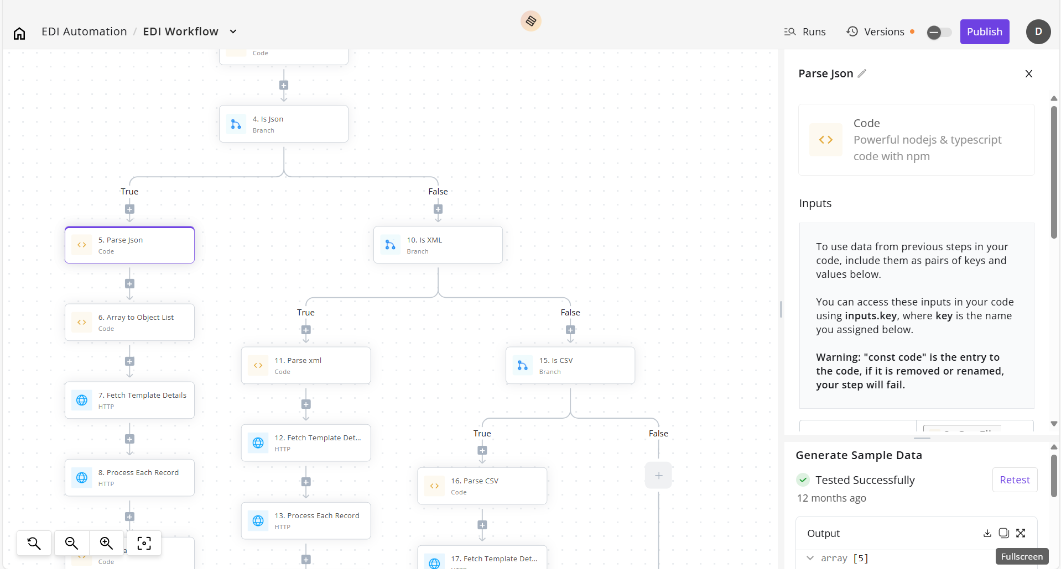Open step 17. Fetch Template Det...

(x=482, y=557)
